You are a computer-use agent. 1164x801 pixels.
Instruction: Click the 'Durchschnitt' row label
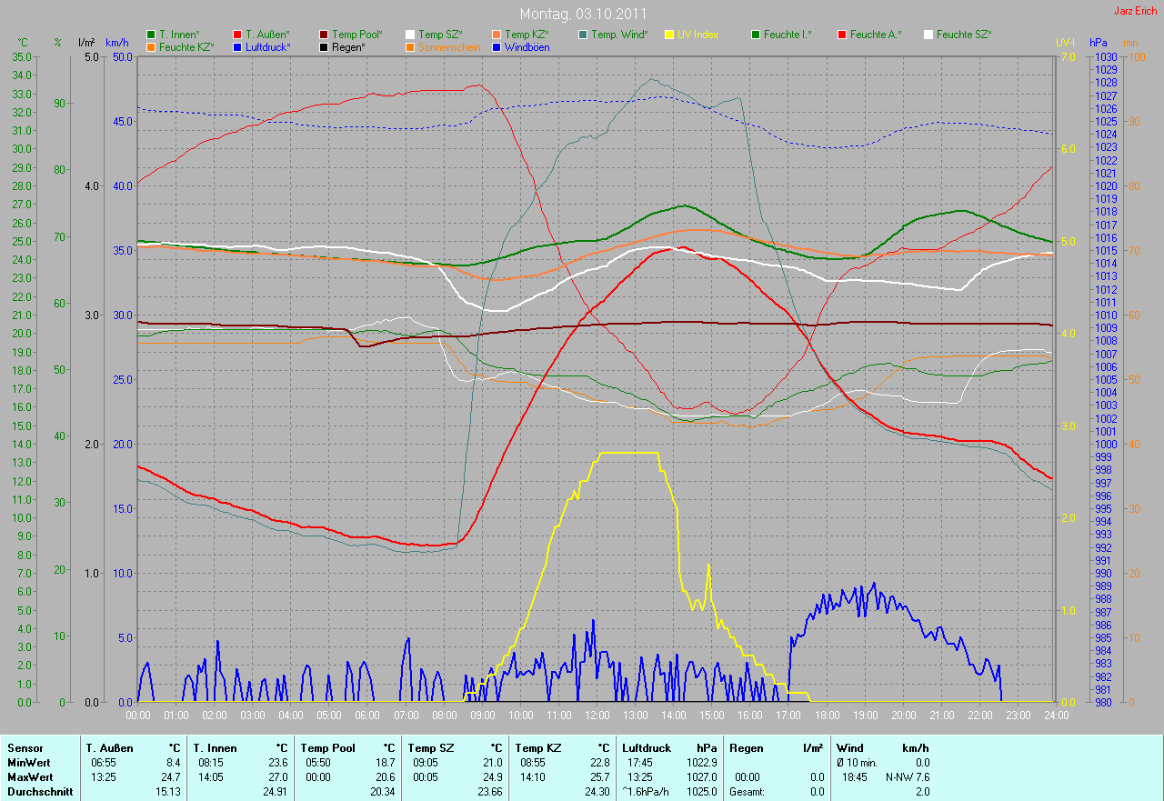(x=39, y=792)
